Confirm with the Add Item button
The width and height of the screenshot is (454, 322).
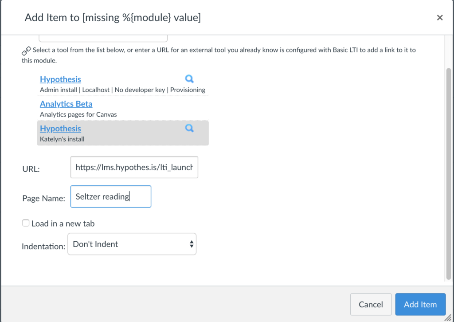point(420,304)
